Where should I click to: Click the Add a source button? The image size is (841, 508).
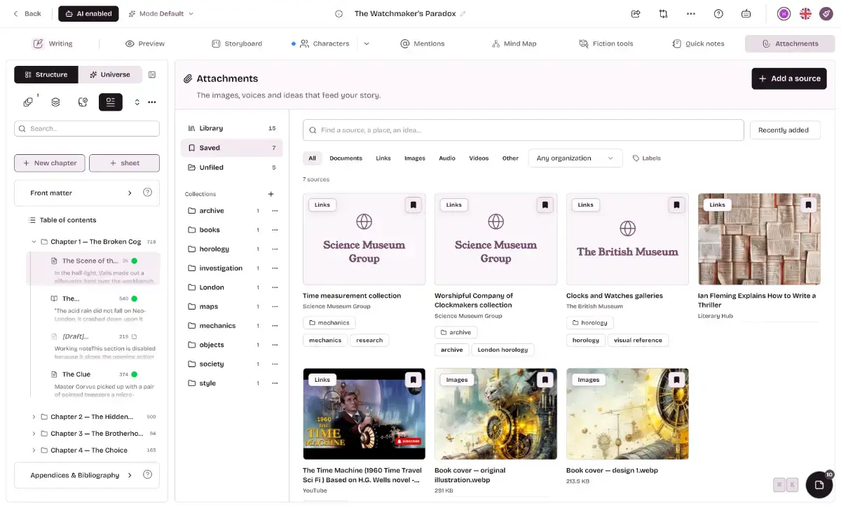click(x=789, y=78)
